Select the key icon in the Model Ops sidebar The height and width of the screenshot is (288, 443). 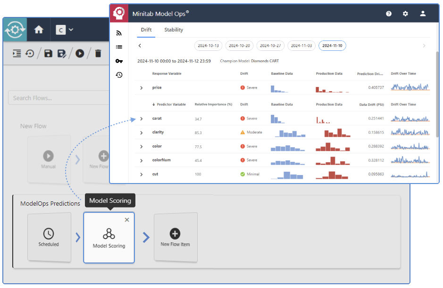tap(119, 61)
